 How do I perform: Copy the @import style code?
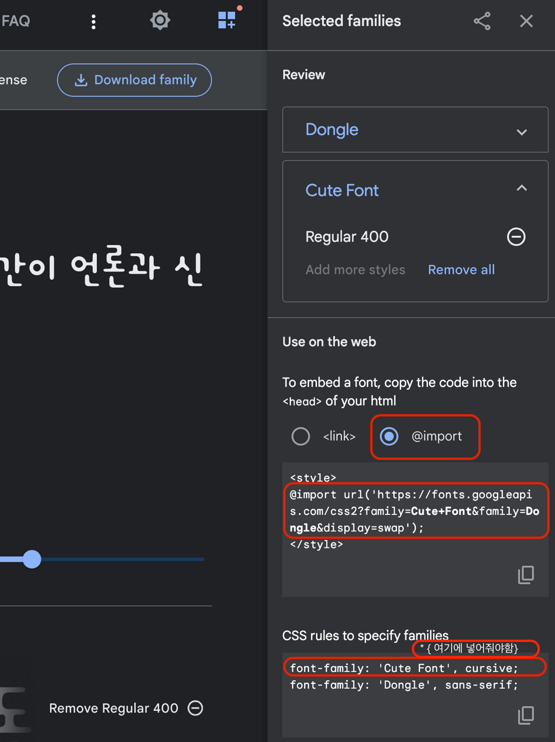coord(526,575)
